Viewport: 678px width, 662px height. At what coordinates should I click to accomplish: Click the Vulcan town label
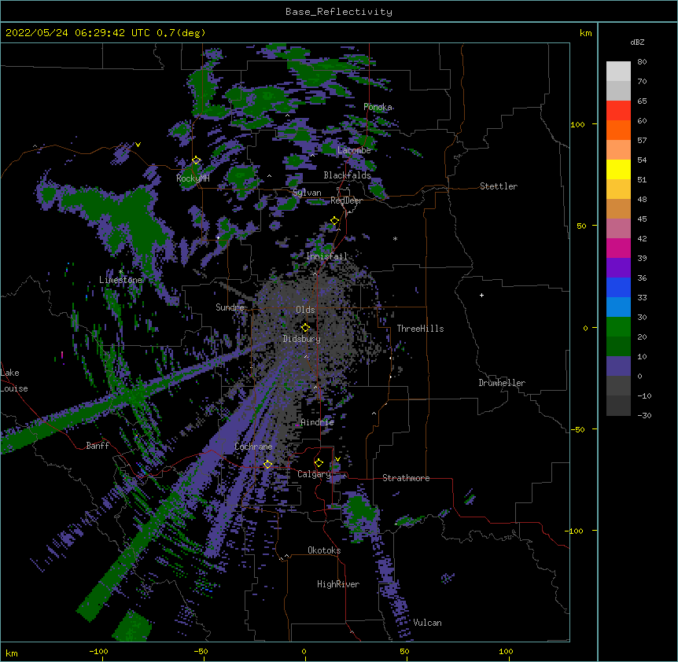[427, 623]
